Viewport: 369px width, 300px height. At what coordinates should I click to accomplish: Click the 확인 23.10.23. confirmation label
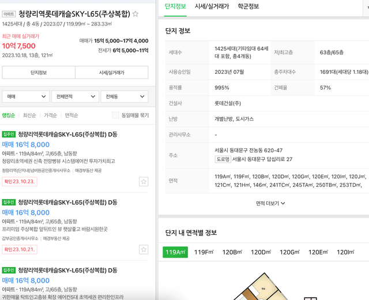pyautogui.click(x=20, y=182)
